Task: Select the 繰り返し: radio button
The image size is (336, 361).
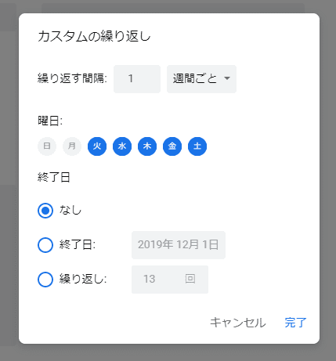Action: tap(45, 280)
